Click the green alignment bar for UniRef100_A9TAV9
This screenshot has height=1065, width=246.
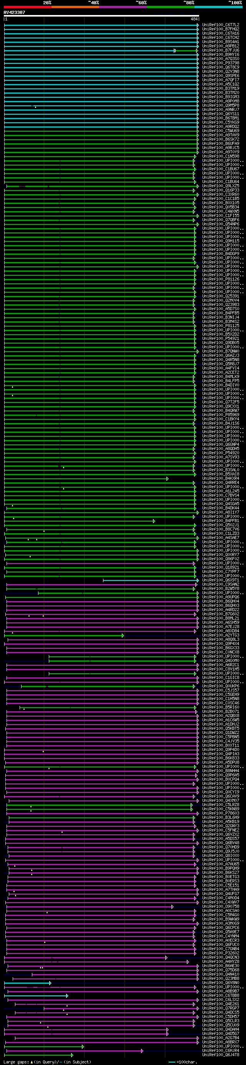click(101, 135)
